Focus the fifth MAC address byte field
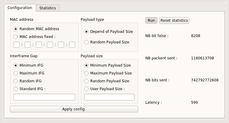229x123 pixels. [x=61, y=45]
